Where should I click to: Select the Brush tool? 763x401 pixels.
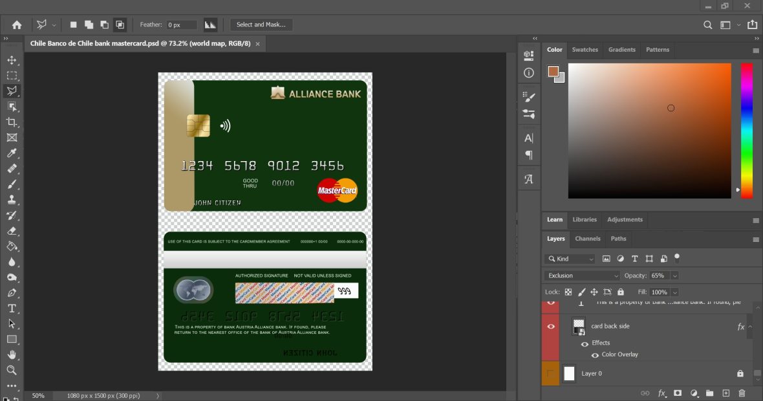[x=12, y=184]
